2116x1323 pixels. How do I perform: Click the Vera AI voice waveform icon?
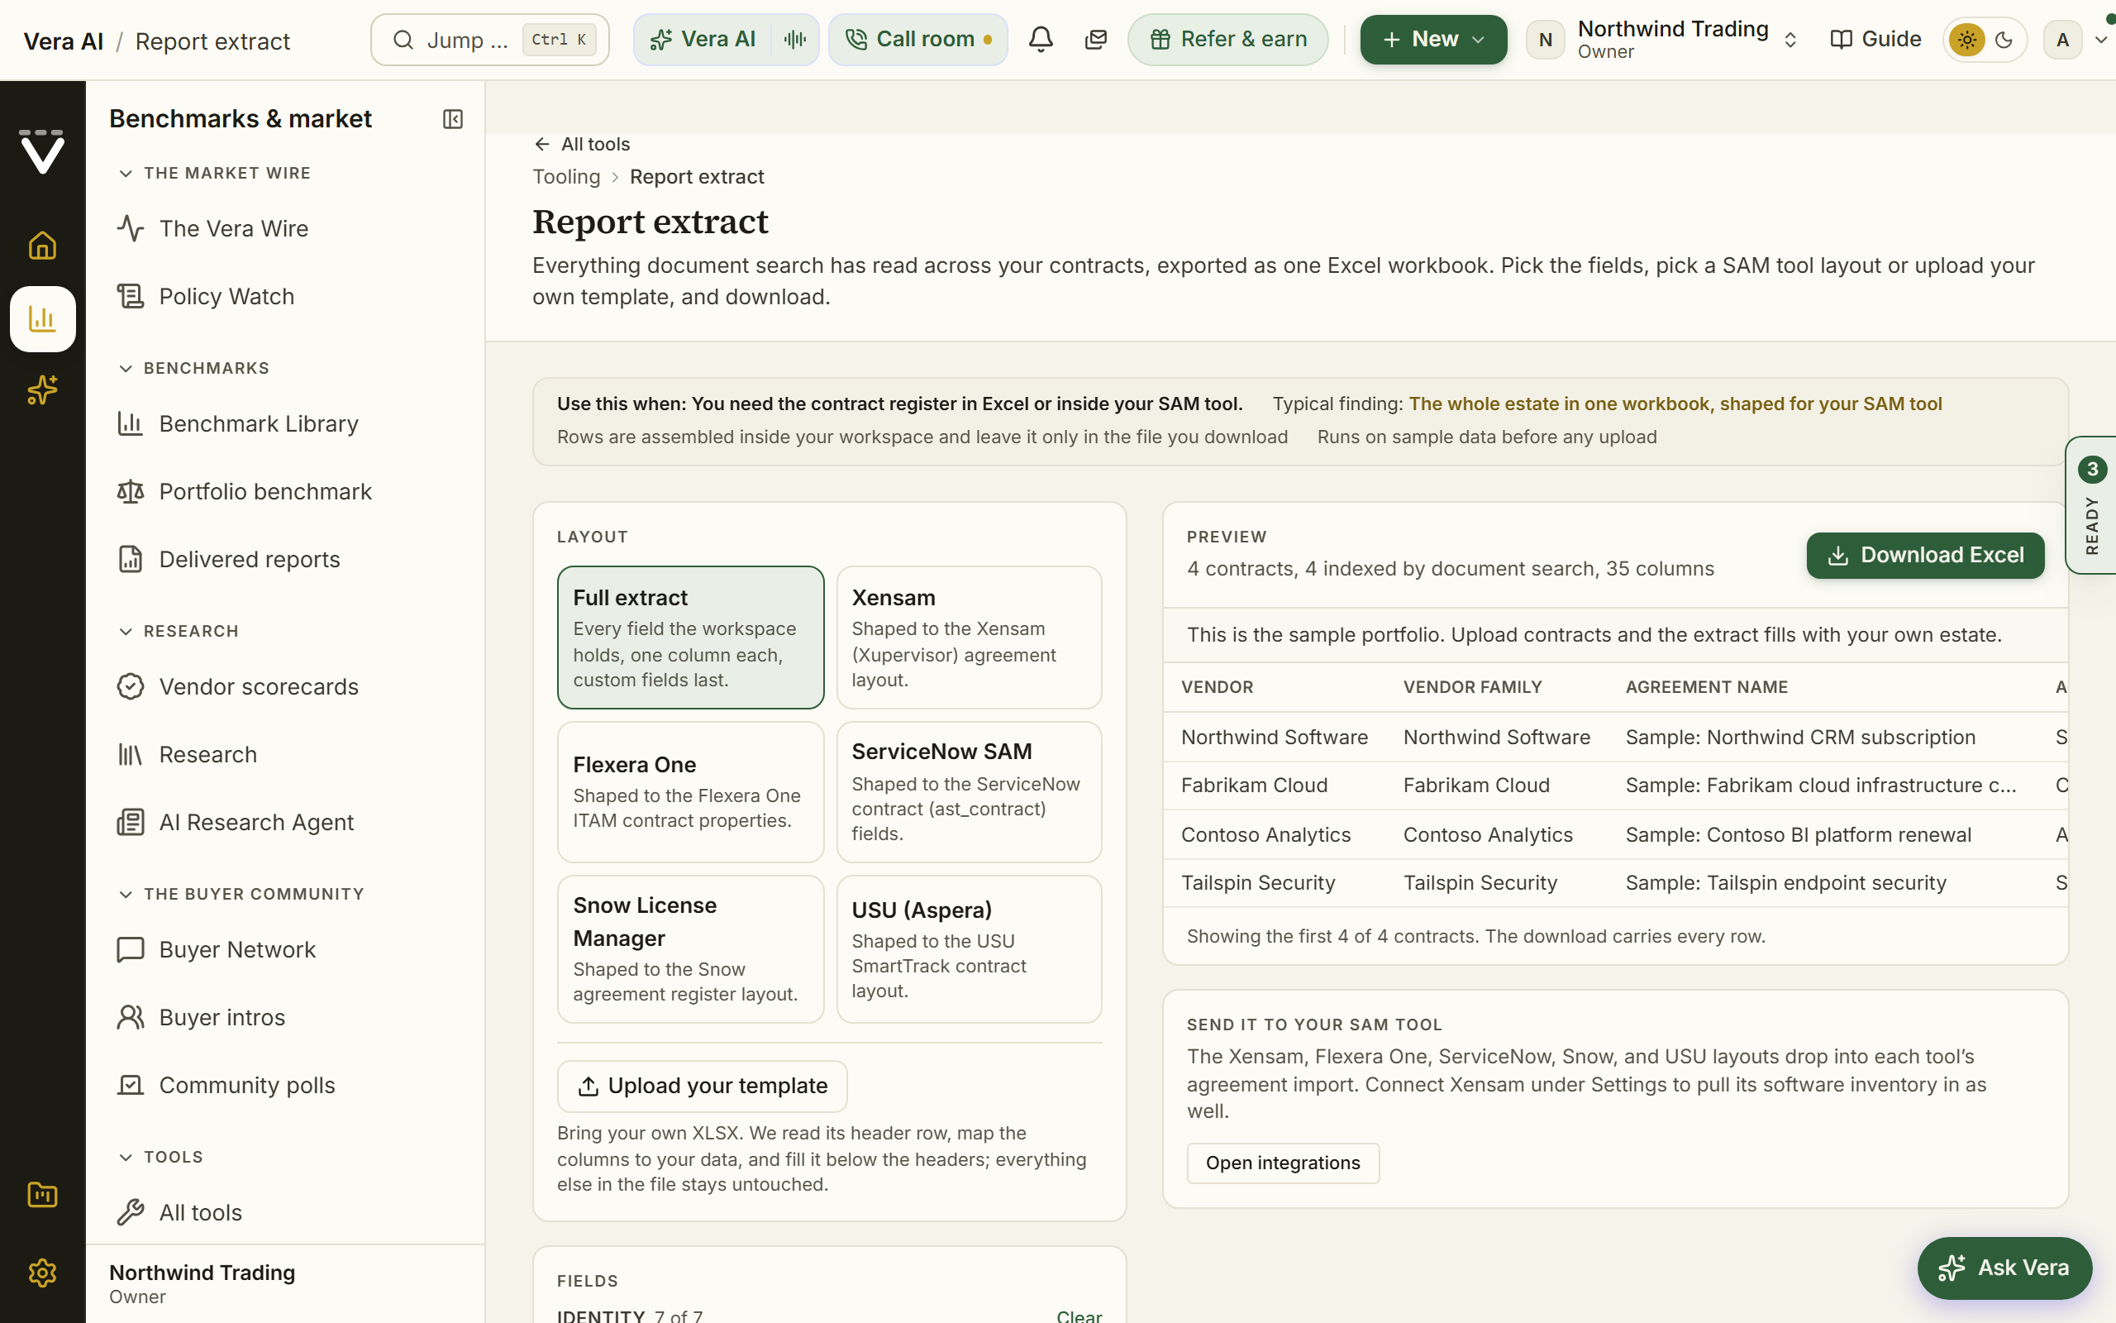795,40
